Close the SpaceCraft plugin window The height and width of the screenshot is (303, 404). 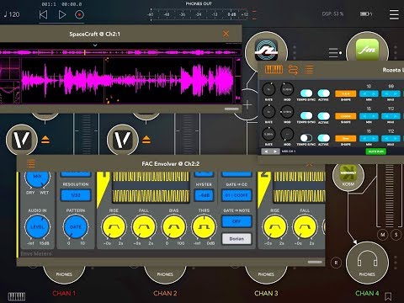coord(226,34)
